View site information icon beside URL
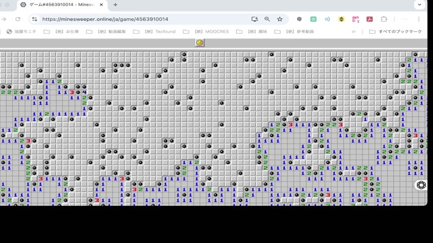 click(35, 19)
